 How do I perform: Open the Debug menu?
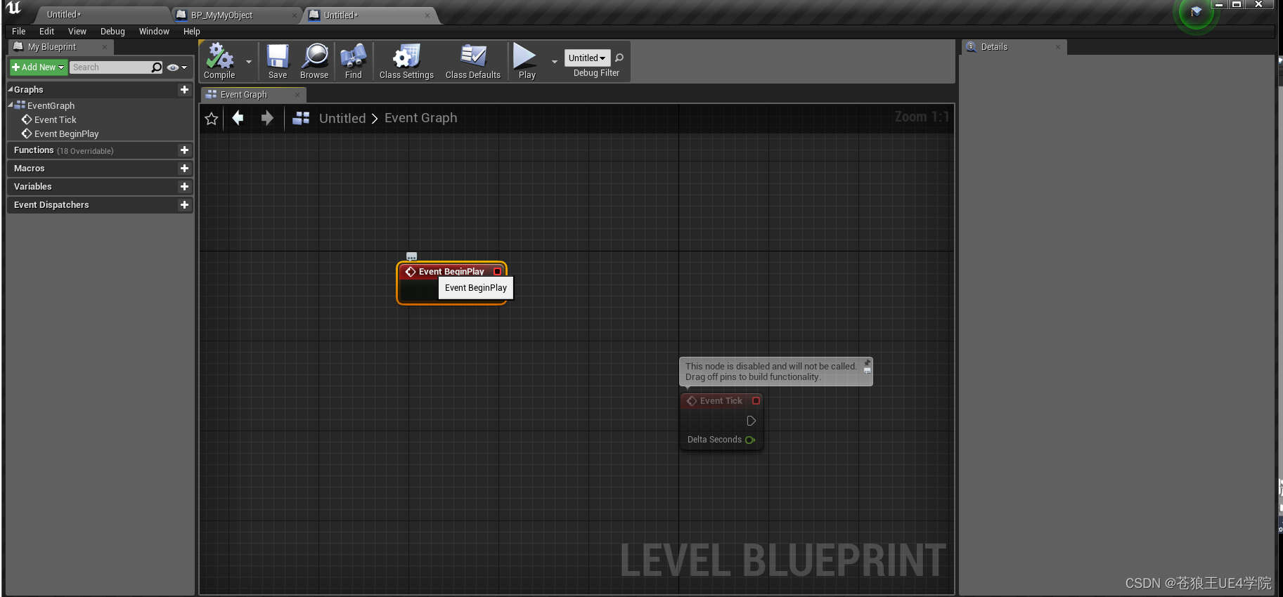(x=112, y=32)
